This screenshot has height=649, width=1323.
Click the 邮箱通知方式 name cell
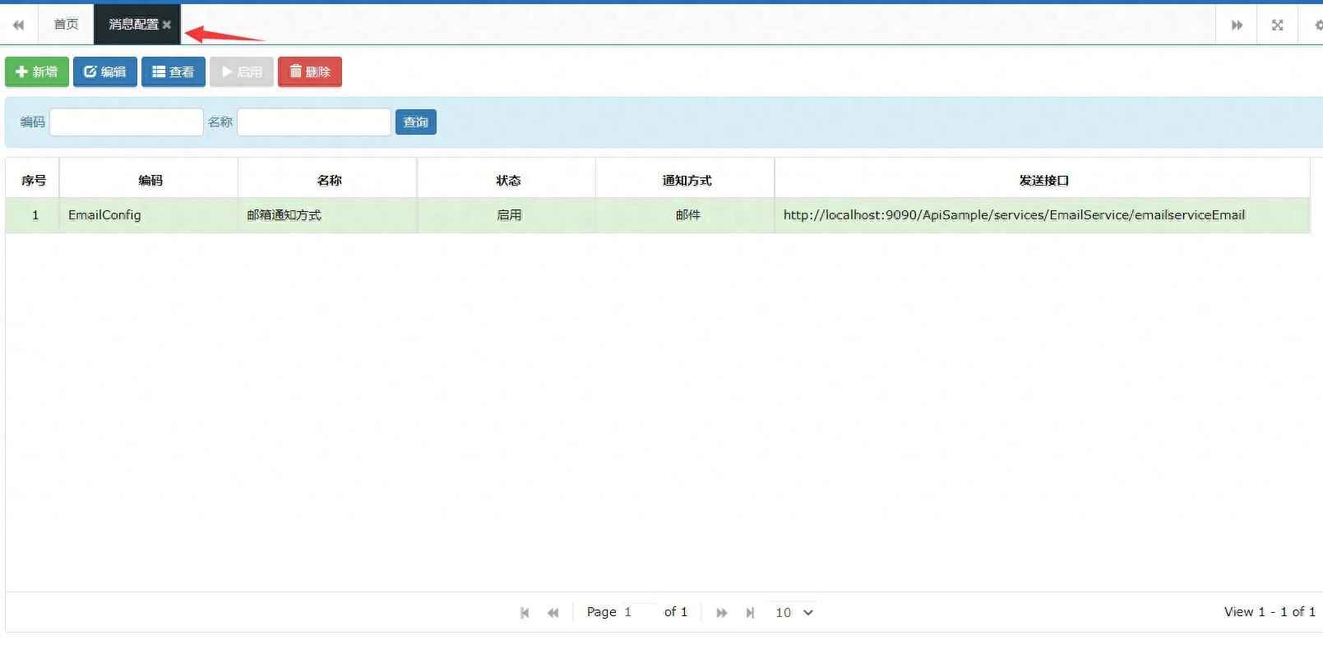[x=329, y=215]
